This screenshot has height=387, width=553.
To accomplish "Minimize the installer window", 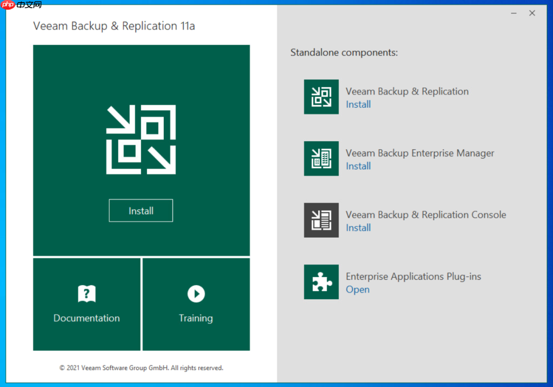I will (514, 13).
